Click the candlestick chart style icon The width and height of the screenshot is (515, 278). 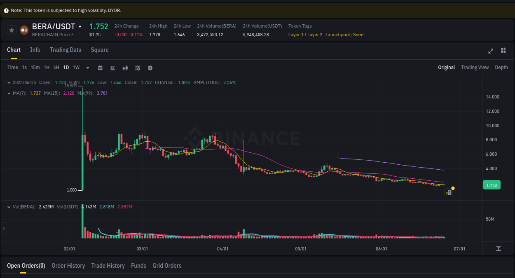click(x=125, y=68)
